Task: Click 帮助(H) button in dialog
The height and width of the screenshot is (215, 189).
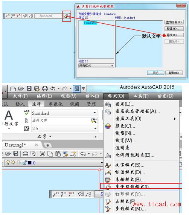Action: [x=174, y=73]
